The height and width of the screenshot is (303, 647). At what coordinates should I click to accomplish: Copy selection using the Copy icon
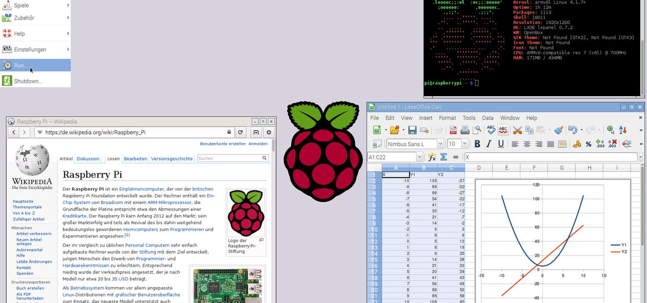529,130
